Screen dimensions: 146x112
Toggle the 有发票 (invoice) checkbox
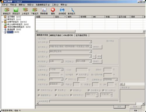pyautogui.click(x=56, y=90)
